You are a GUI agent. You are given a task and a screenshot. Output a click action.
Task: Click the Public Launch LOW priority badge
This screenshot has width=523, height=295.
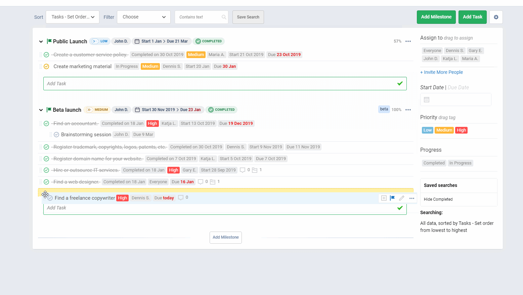[x=100, y=41]
